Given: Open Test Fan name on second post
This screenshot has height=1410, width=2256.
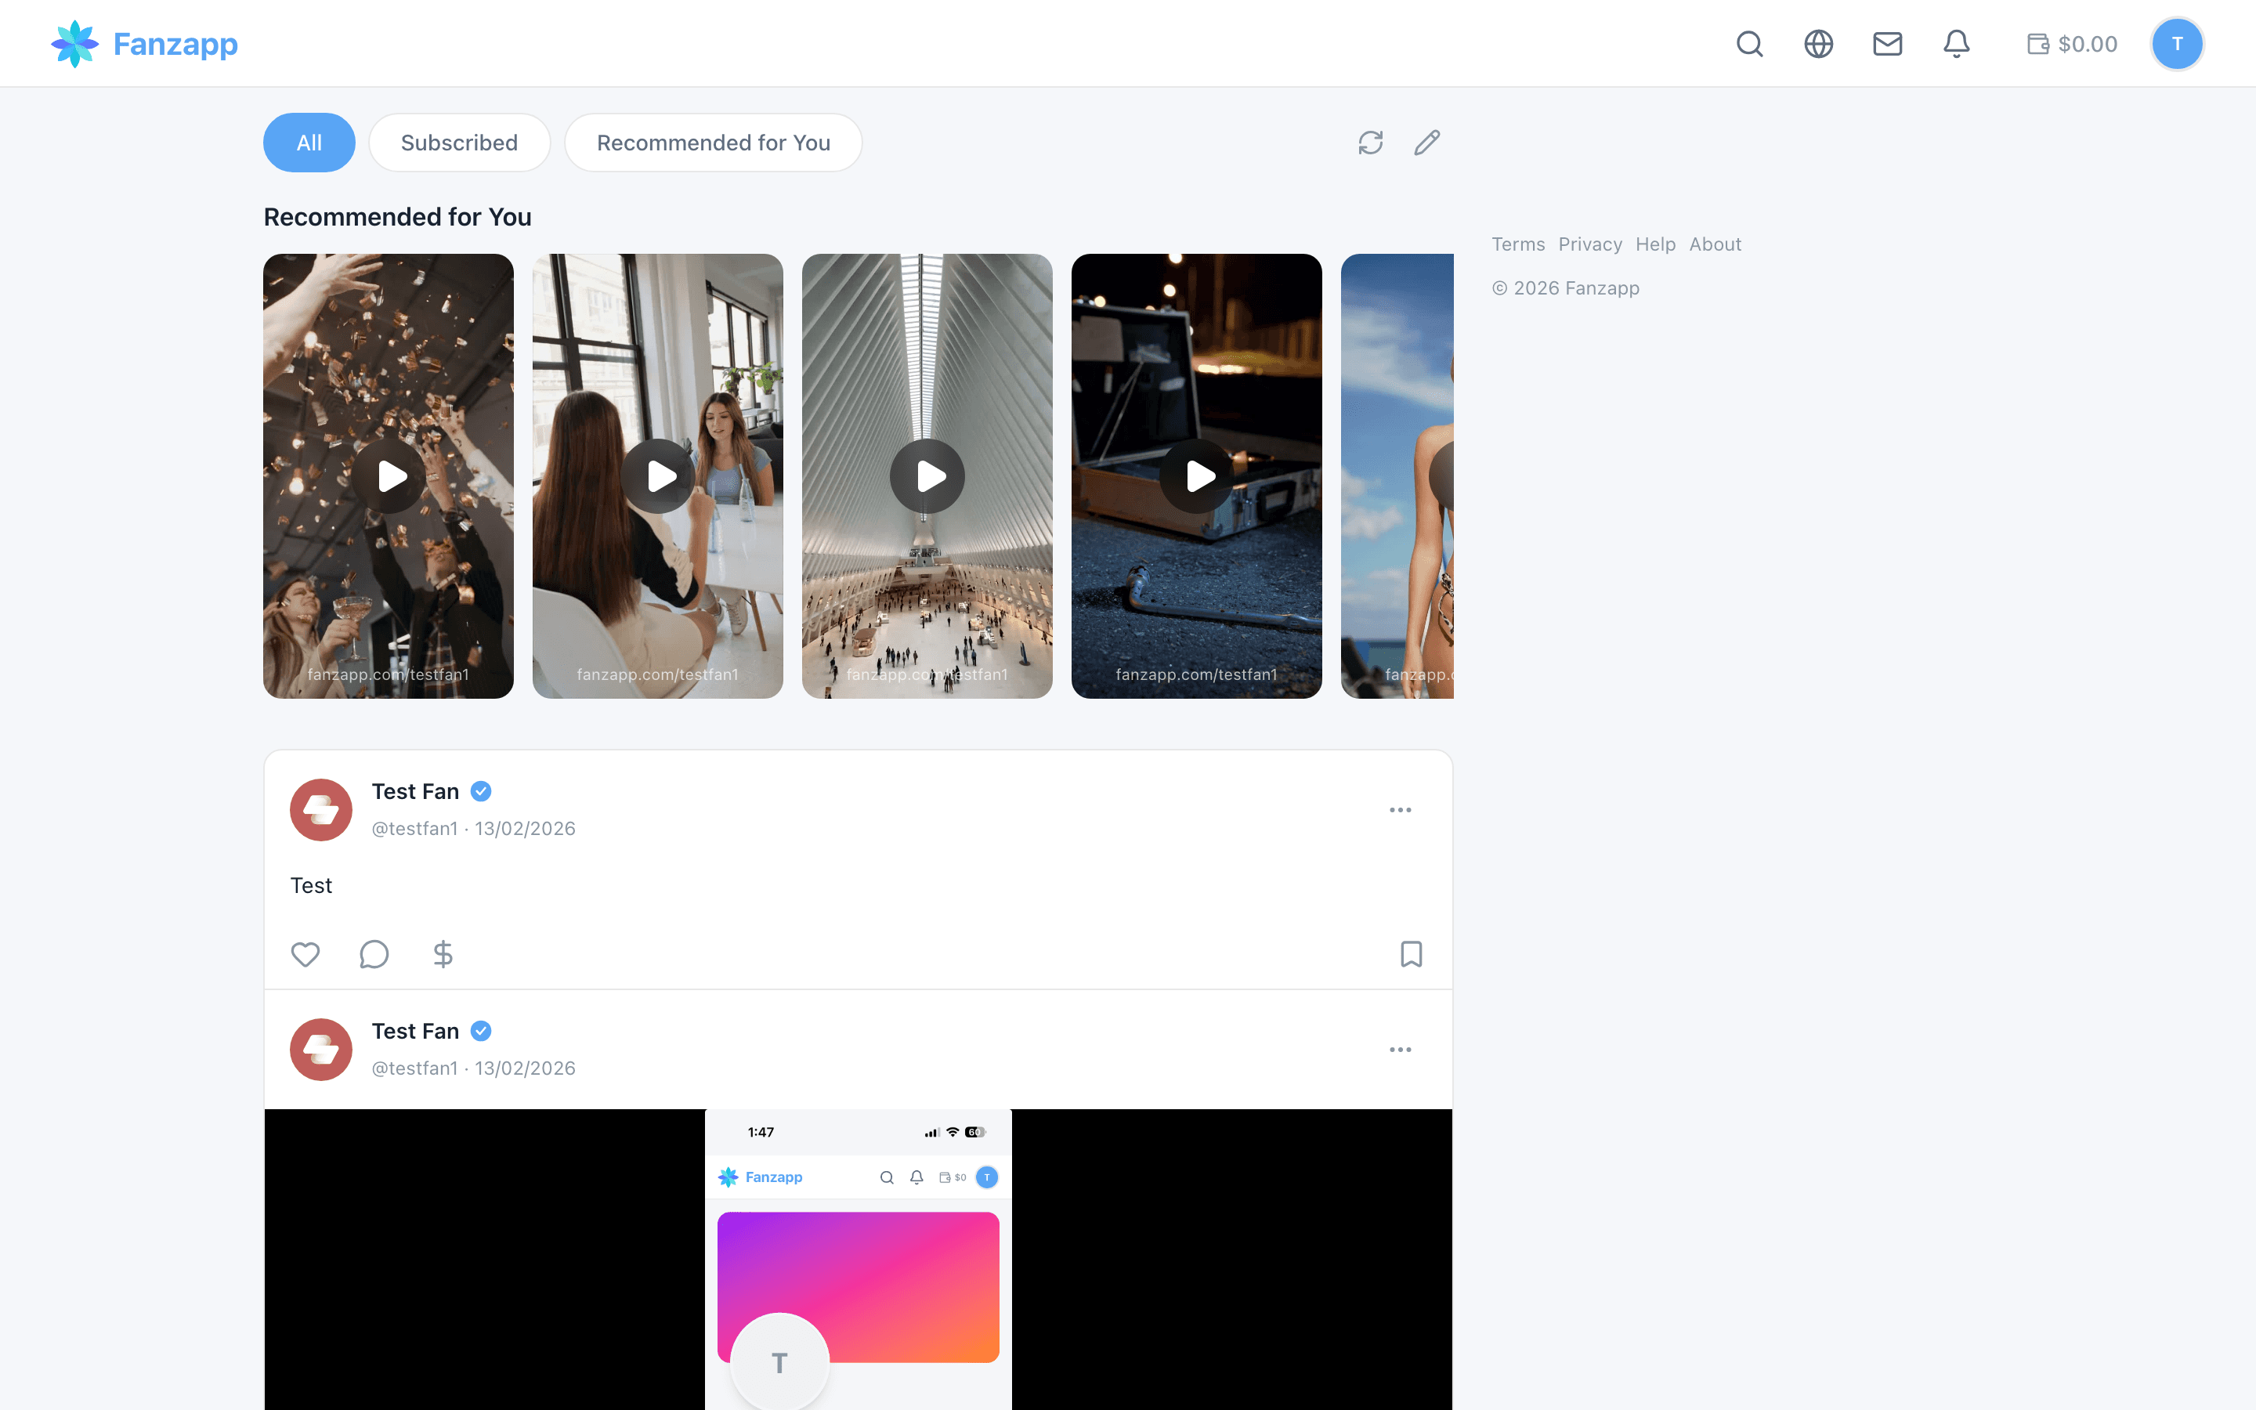Looking at the screenshot, I should [416, 1032].
